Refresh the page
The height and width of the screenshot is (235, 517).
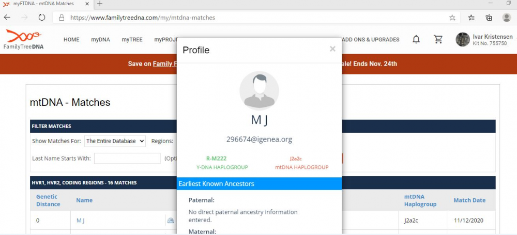click(x=42, y=18)
